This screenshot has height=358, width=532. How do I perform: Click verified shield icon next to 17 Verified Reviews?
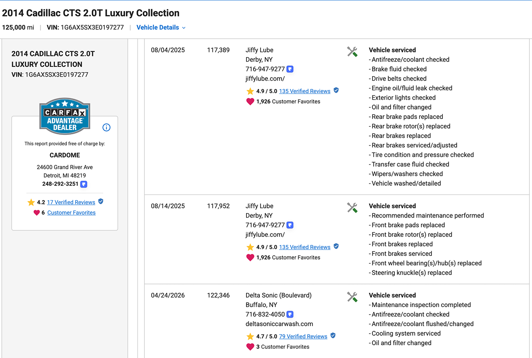point(101,202)
